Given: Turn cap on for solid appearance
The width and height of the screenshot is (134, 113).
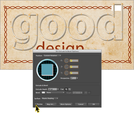Looking at the screenshot, I should click(66, 89).
